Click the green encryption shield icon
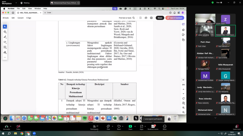 [x=213, y=3]
